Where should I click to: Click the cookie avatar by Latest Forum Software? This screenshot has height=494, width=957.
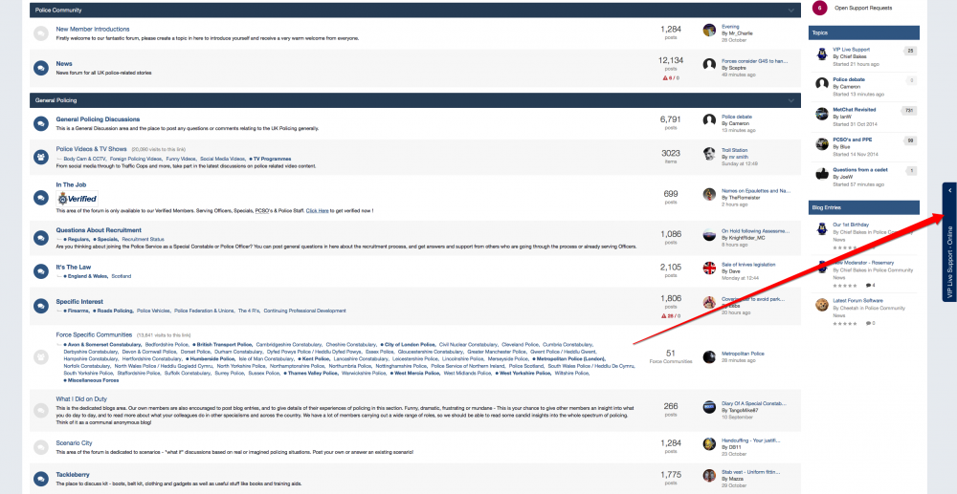coord(821,305)
